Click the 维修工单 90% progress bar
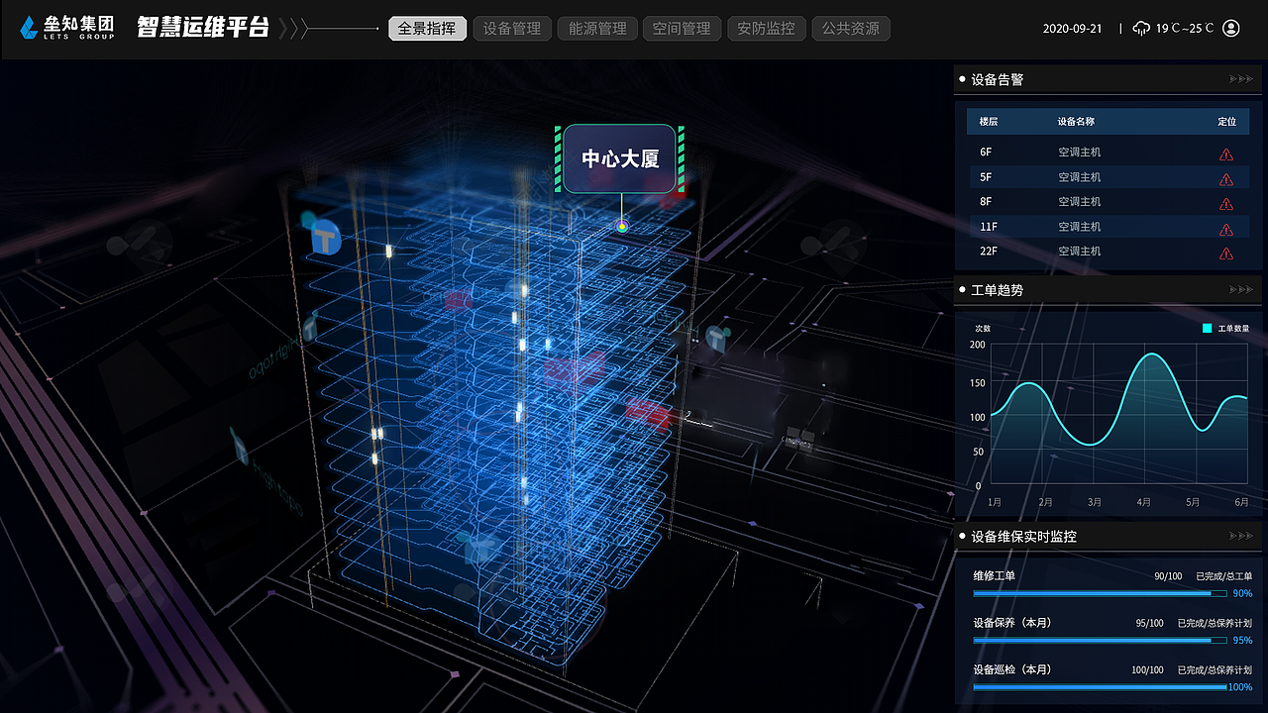Screen dimensions: 1268x713 pos(1098,592)
